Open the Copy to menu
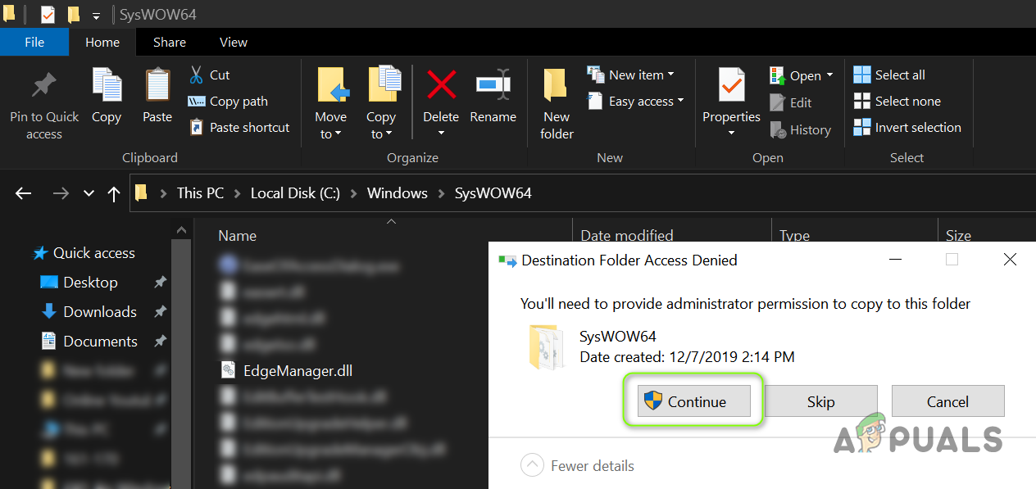Screen dimensions: 1036x489 coord(381,103)
